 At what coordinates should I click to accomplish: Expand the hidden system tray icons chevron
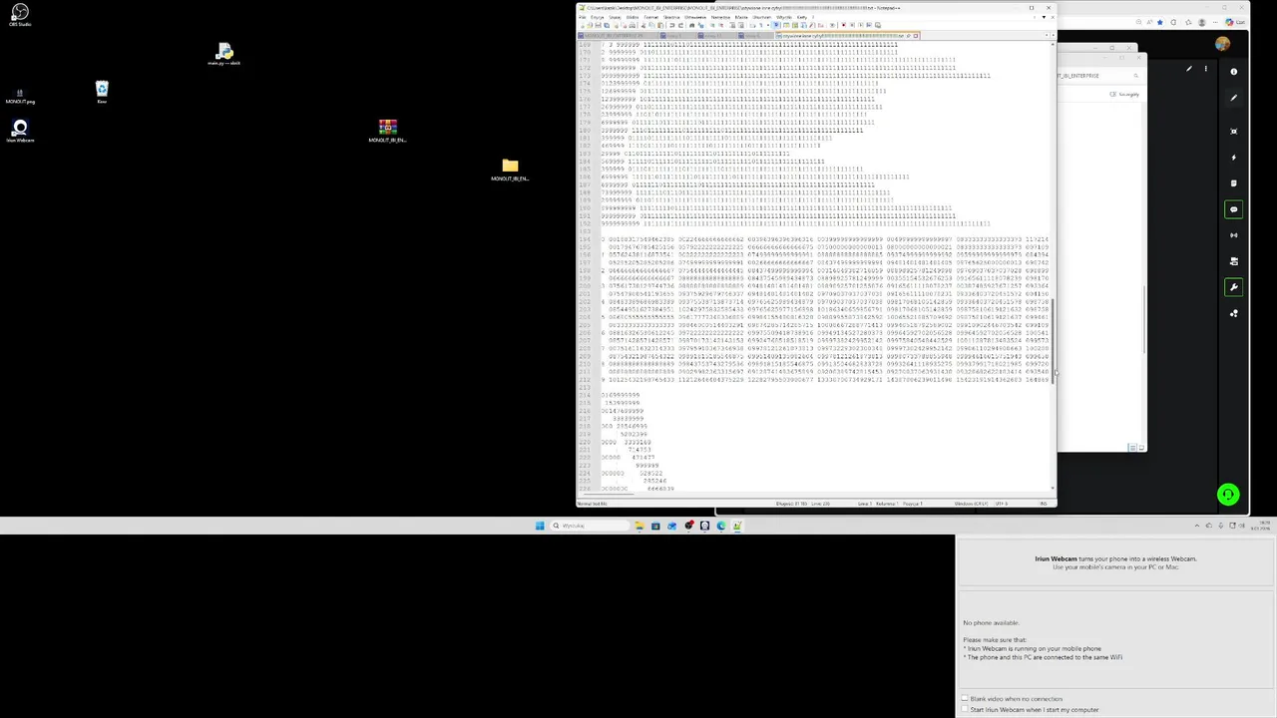click(1196, 526)
